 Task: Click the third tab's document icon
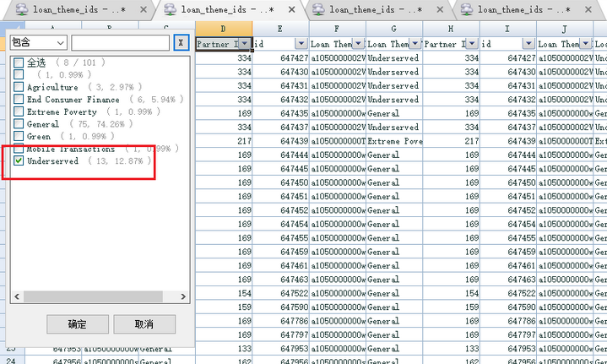(x=318, y=9)
